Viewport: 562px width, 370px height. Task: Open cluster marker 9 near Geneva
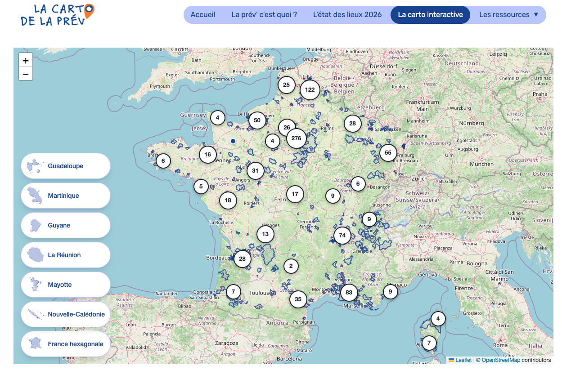pyautogui.click(x=369, y=219)
